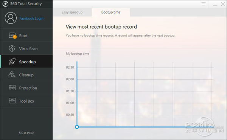Screen dimensions: 227x140
Task: Click the blue data point on chart
Action: coord(77,127)
